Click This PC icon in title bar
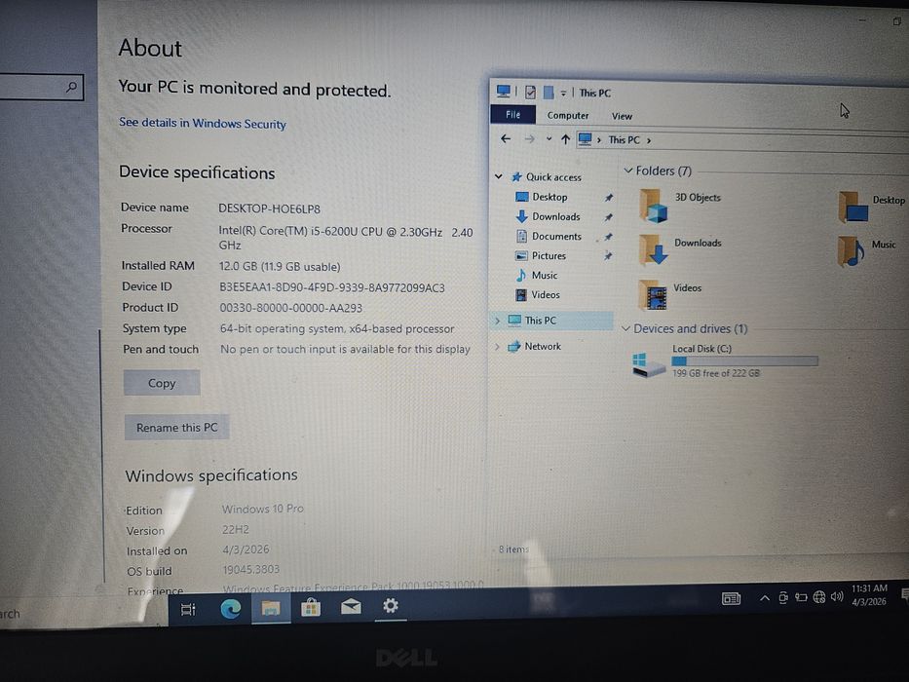Viewport: 909px width, 682px height. pyautogui.click(x=503, y=91)
